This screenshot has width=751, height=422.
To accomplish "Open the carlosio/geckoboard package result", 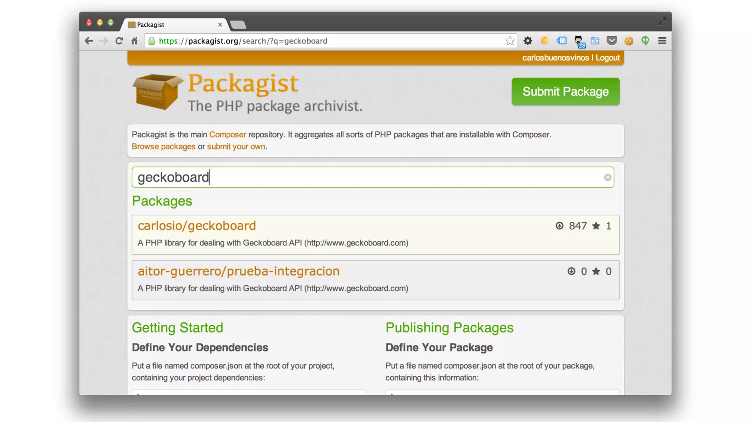I will tap(197, 226).
